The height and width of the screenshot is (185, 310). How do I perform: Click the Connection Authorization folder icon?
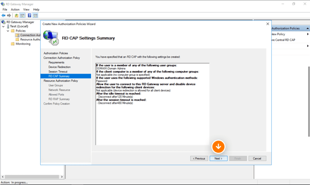(x=17, y=35)
